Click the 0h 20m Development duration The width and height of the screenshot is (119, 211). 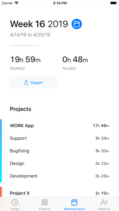coord(102,176)
